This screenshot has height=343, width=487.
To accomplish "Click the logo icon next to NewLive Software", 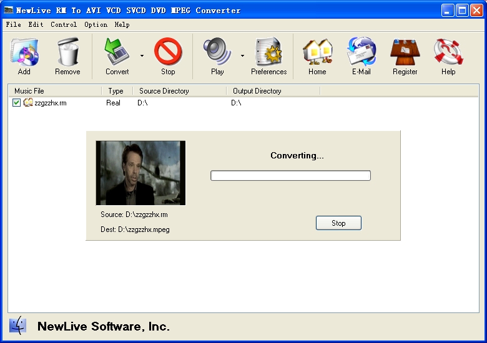I will [x=17, y=326].
